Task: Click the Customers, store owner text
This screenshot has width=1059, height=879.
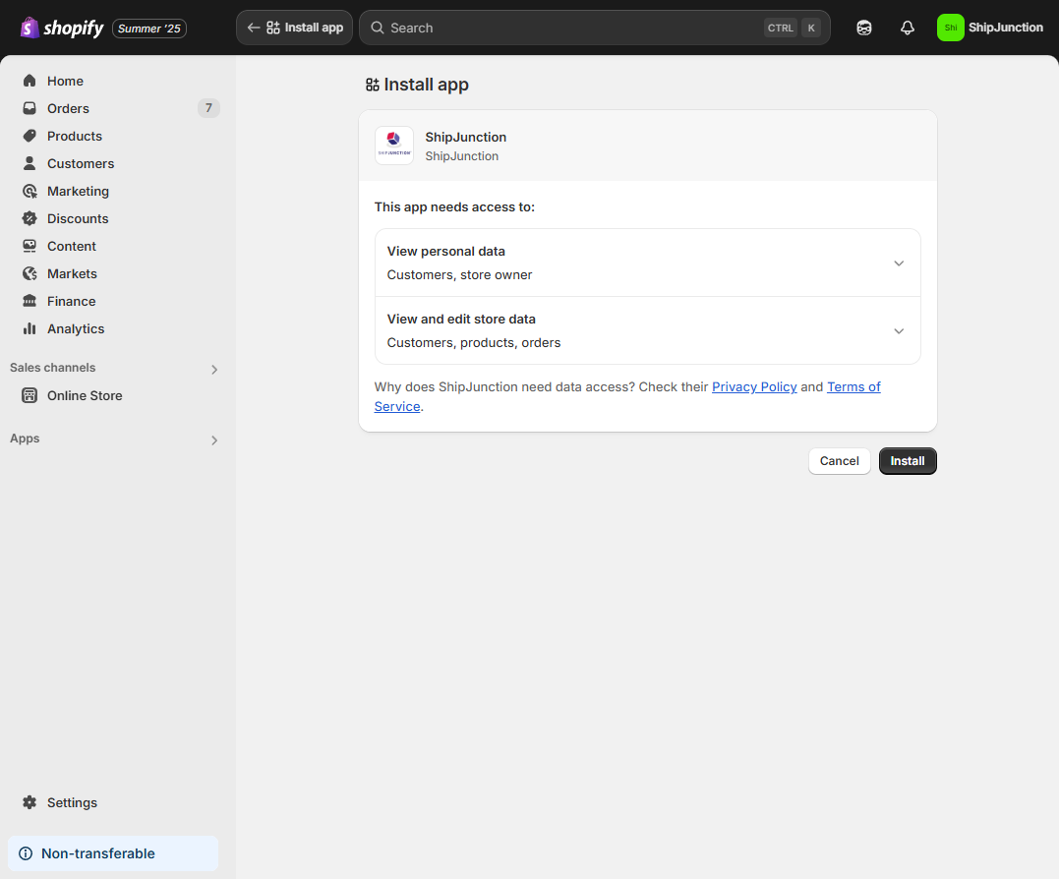Action: 459,275
